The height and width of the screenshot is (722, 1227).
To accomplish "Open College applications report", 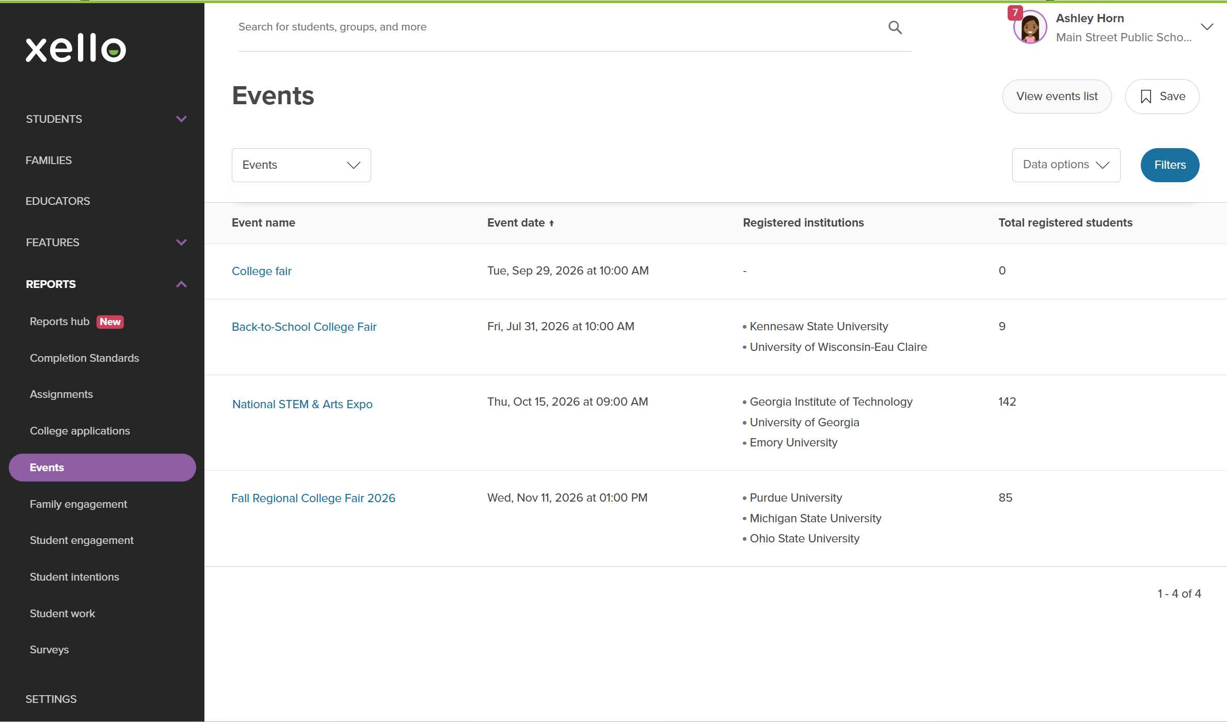I will (x=79, y=431).
